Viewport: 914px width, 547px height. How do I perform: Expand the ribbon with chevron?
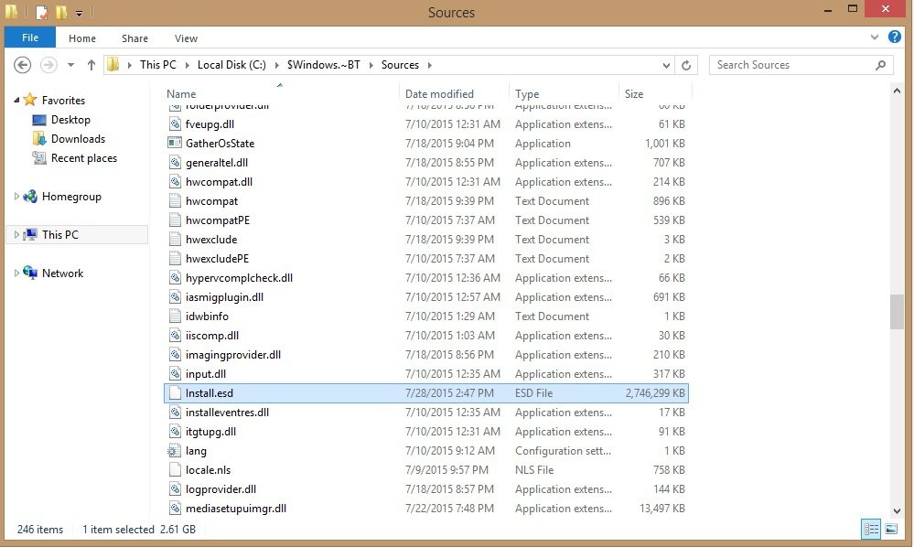(875, 38)
